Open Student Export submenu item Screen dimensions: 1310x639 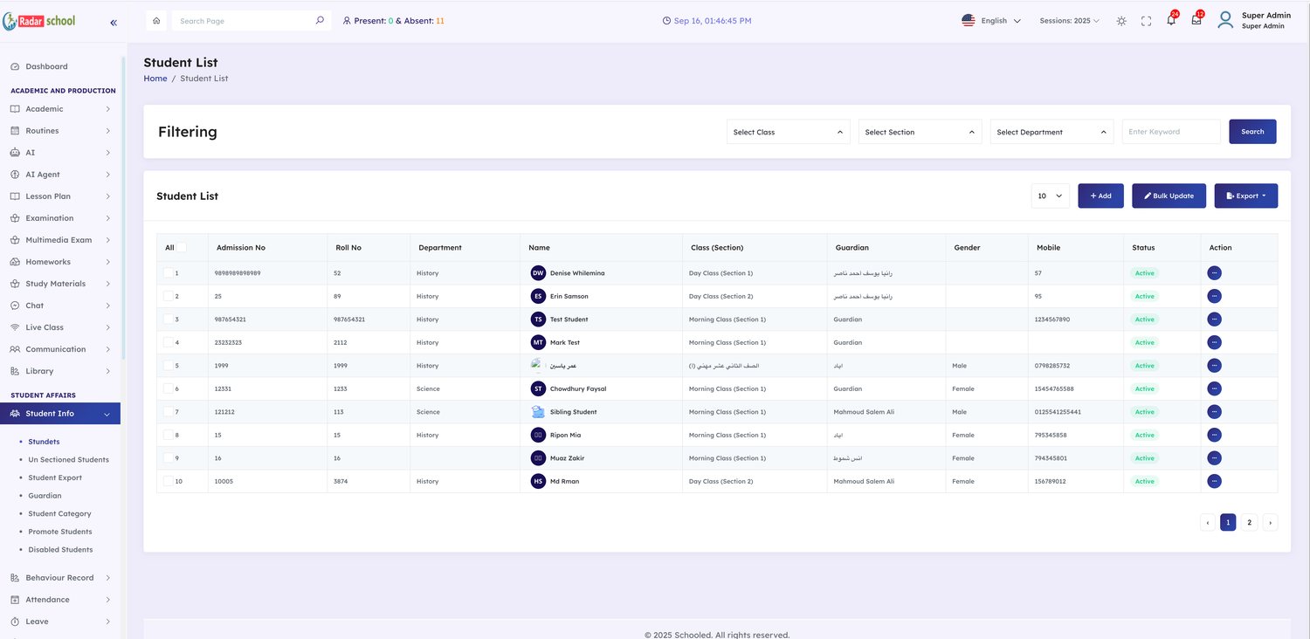[x=55, y=478]
